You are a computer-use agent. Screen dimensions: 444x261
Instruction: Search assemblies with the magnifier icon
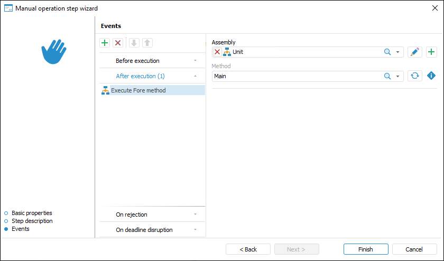tap(387, 52)
